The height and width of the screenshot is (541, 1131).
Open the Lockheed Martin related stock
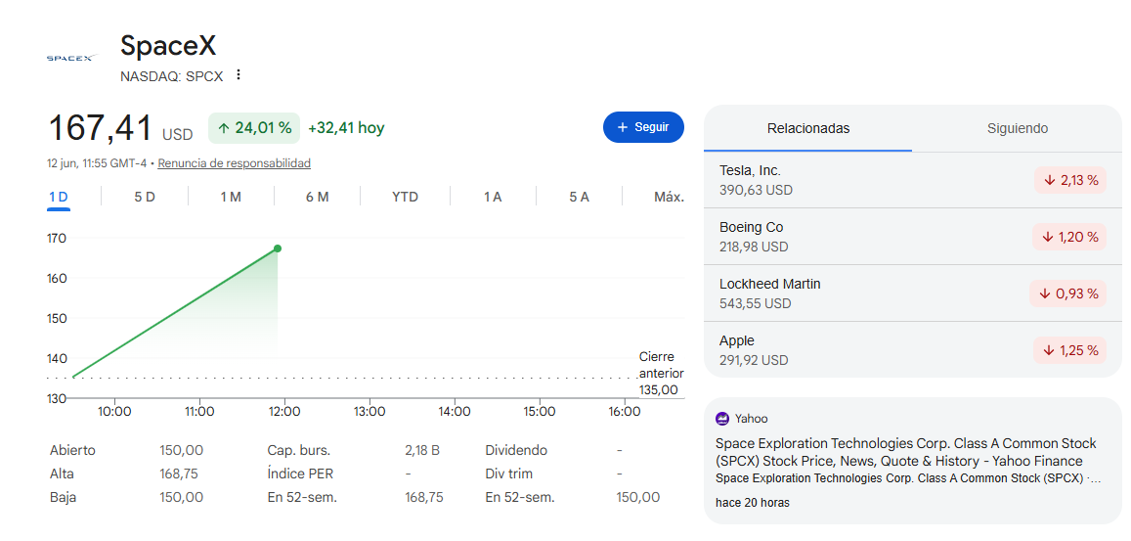(912, 293)
